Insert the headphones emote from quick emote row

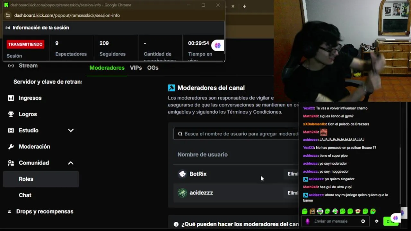tap(320, 211)
